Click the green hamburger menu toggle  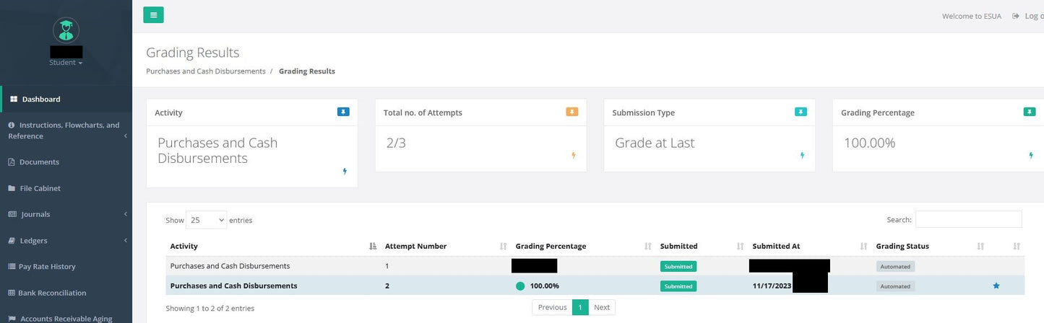pos(153,15)
